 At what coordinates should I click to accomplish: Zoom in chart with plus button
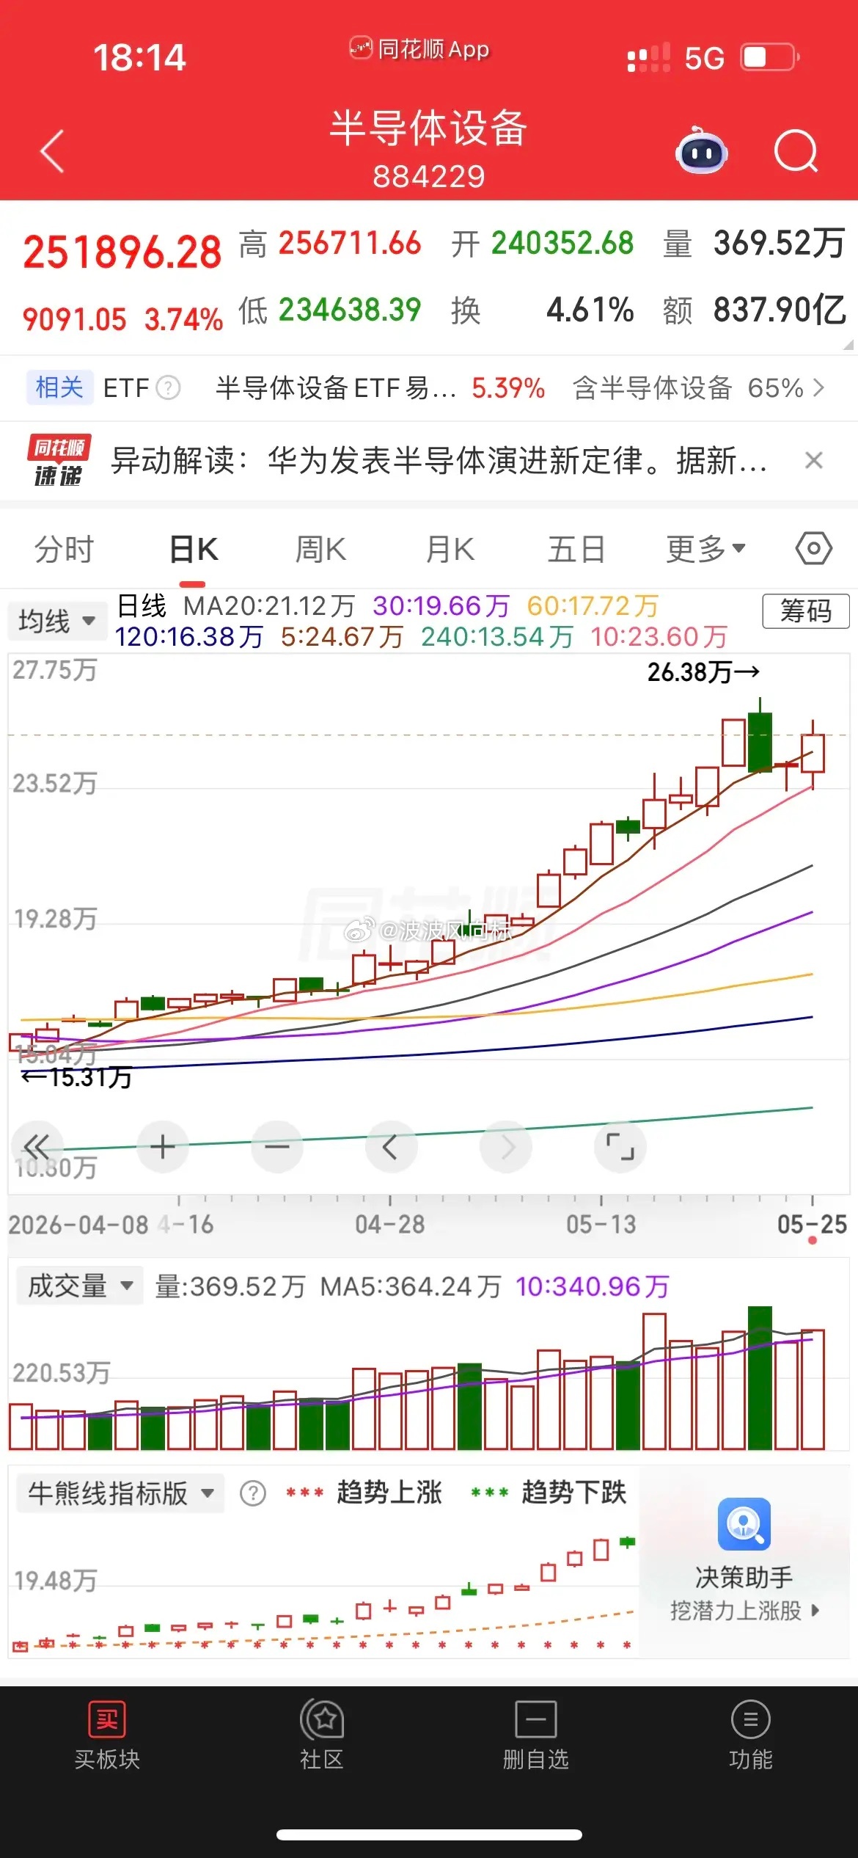(x=163, y=1146)
